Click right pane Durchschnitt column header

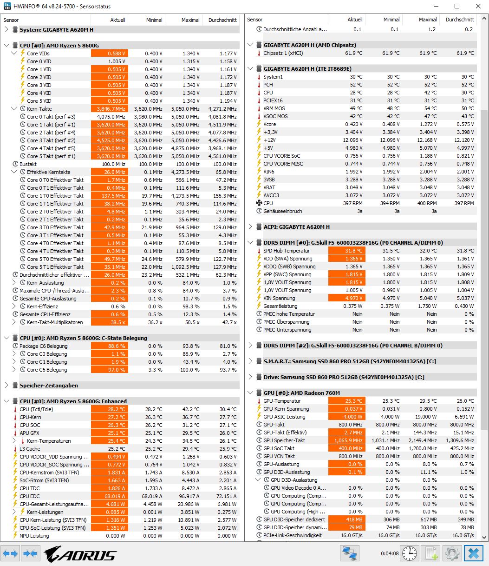(x=458, y=20)
